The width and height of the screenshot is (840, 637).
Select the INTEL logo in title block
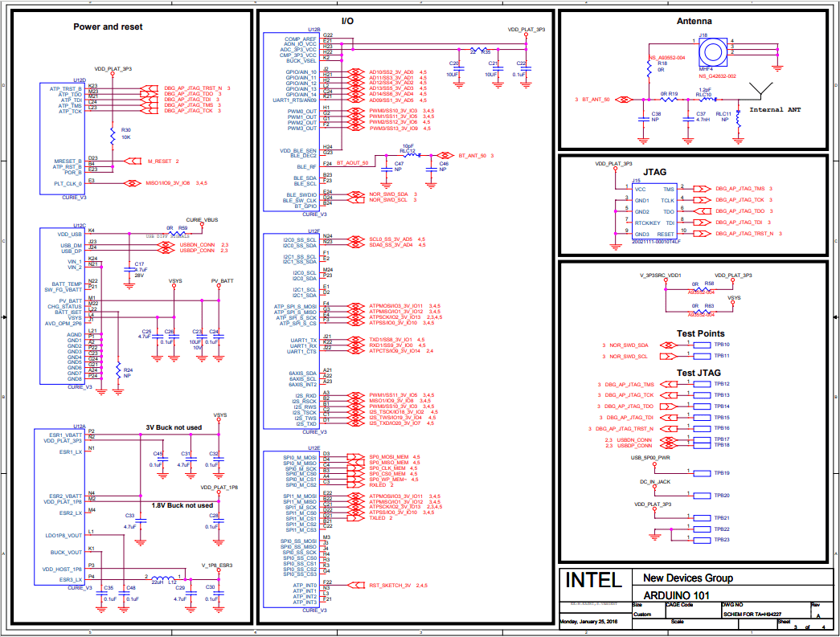593,580
